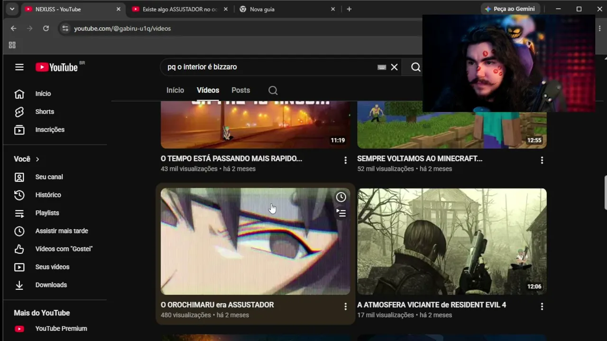Screen dimensions: 607x341
Task: Switch to the Posts channel tab
Action: (x=240, y=90)
